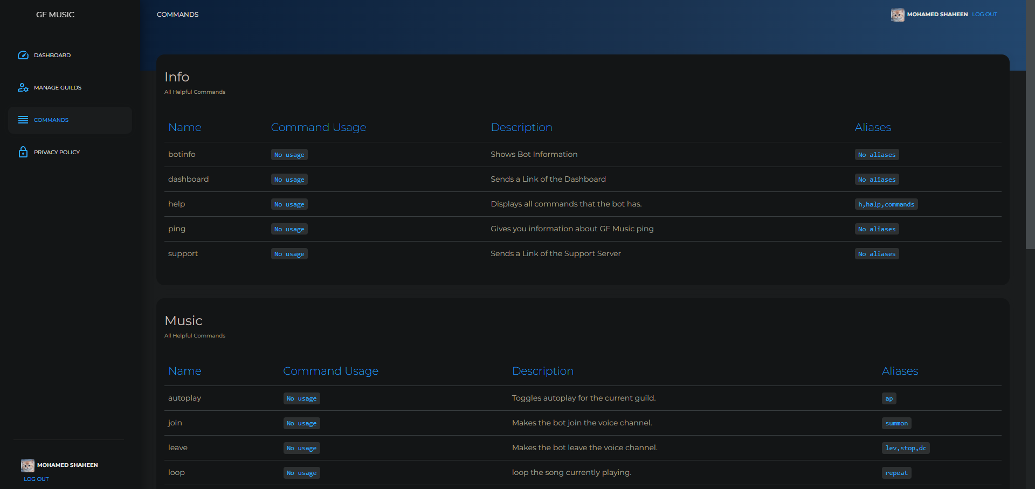Click the LOG OUT link in top header

[x=984, y=15]
